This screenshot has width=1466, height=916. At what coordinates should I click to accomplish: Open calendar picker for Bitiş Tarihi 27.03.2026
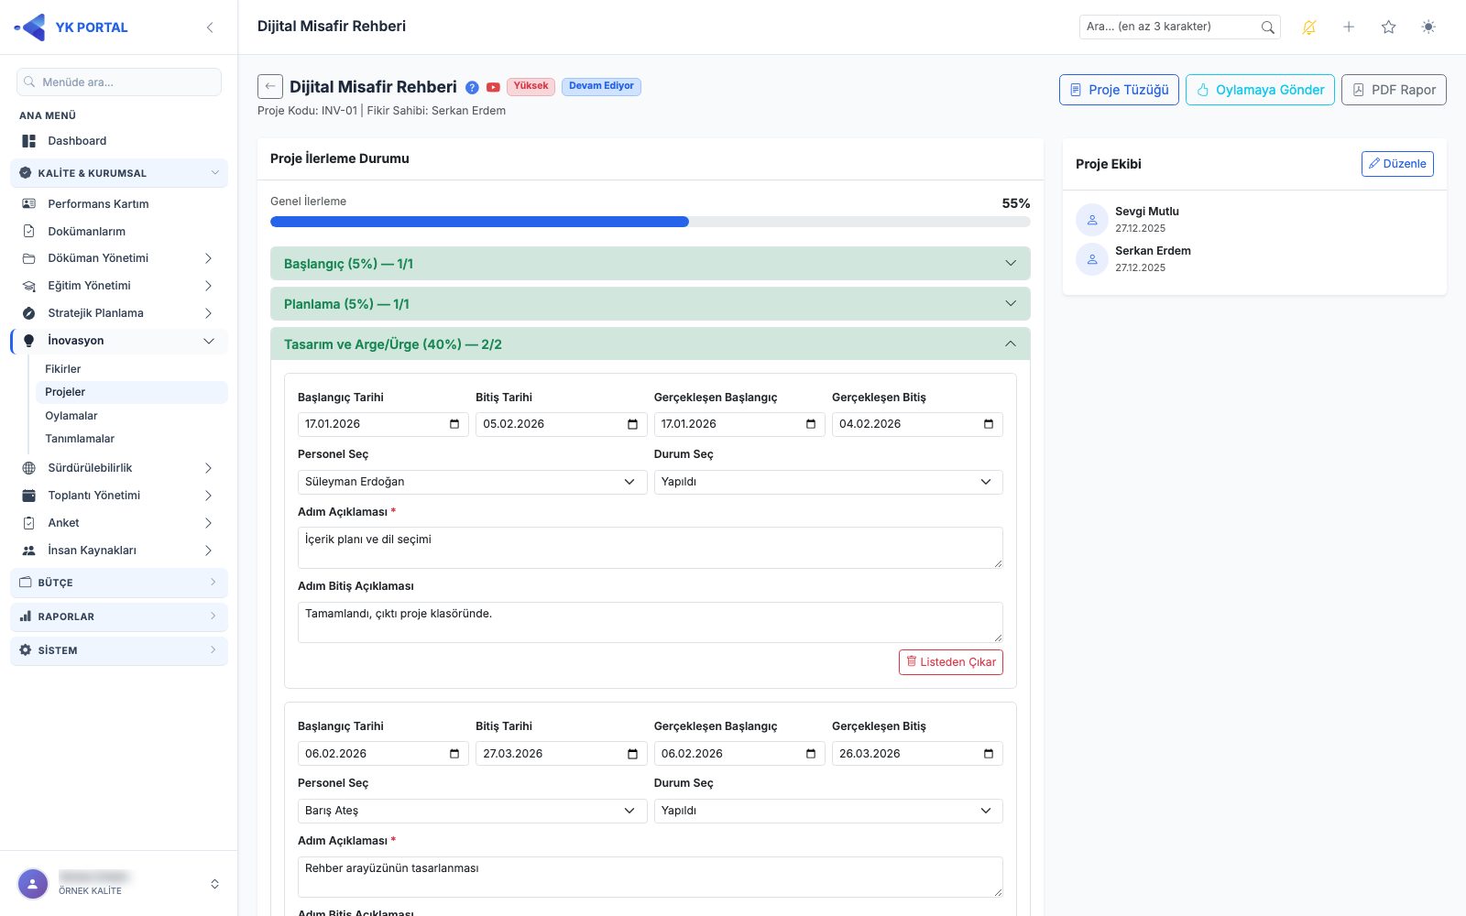(632, 754)
